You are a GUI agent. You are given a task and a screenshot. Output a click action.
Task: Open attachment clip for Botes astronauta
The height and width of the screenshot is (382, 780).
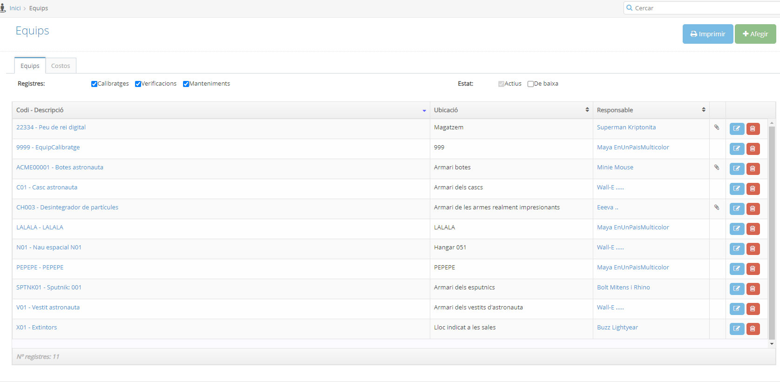[717, 167]
